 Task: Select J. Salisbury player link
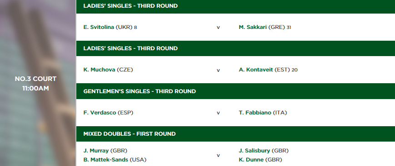[254, 151]
